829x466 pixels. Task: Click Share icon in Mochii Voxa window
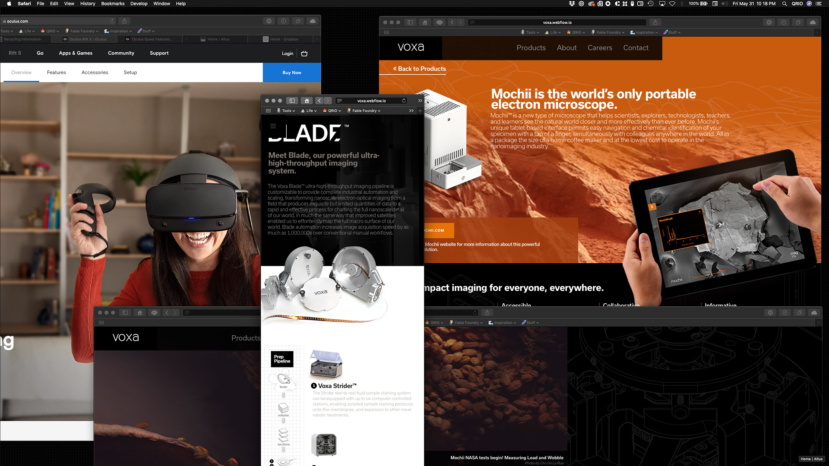(655, 22)
